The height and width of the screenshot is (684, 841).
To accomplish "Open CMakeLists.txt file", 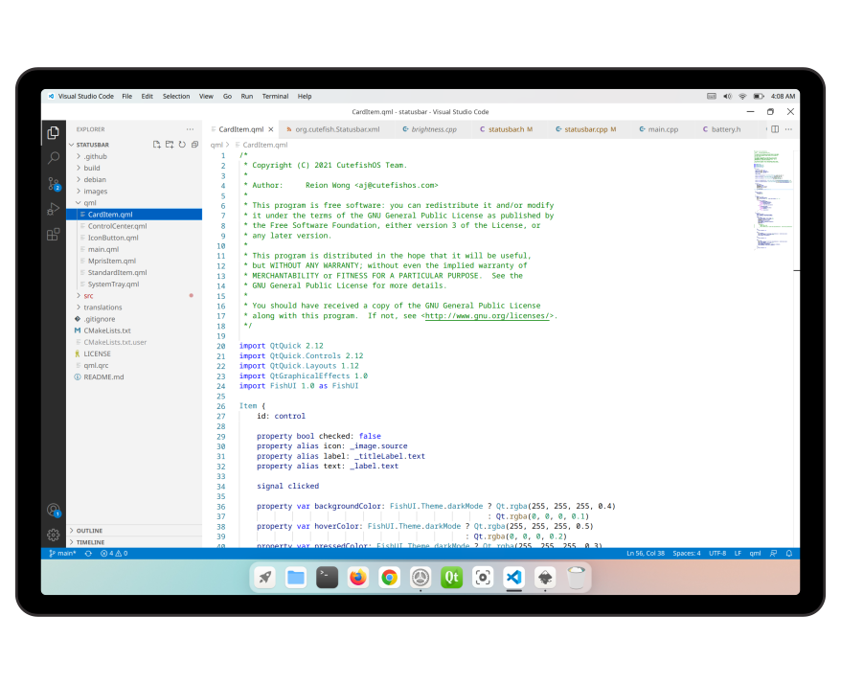I will tap(134, 331).
